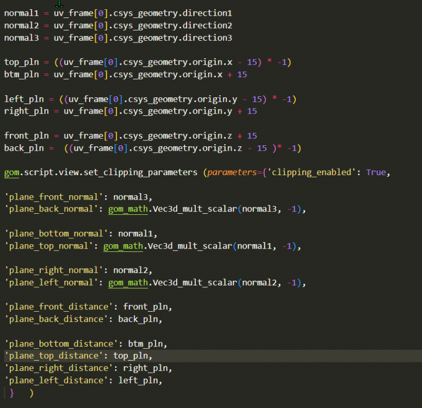Click the highlighted 'plane_top_distance' key

[56, 356]
